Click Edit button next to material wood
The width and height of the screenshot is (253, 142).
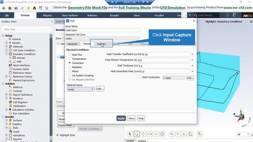(x=100, y=89)
